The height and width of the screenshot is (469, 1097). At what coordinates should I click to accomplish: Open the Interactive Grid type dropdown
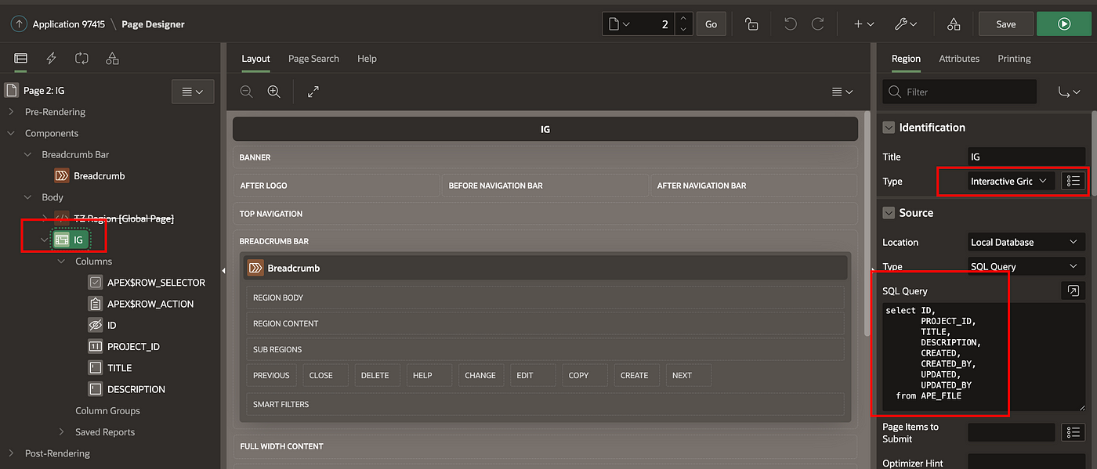tap(1011, 181)
